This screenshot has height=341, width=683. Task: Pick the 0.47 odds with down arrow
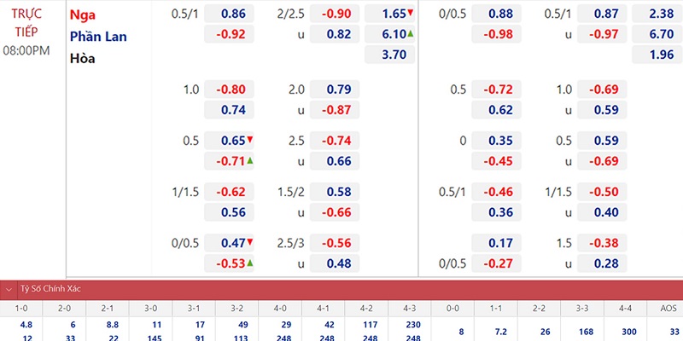pos(229,243)
